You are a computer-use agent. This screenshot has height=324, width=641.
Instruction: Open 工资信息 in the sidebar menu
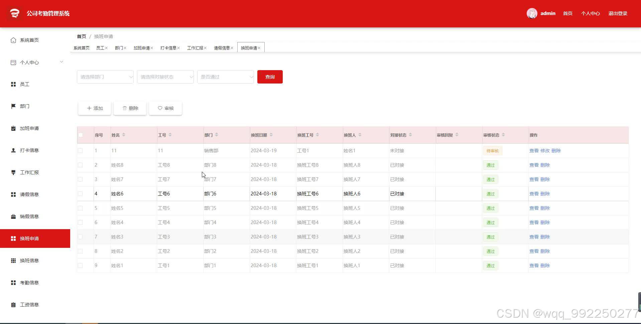click(x=35, y=305)
